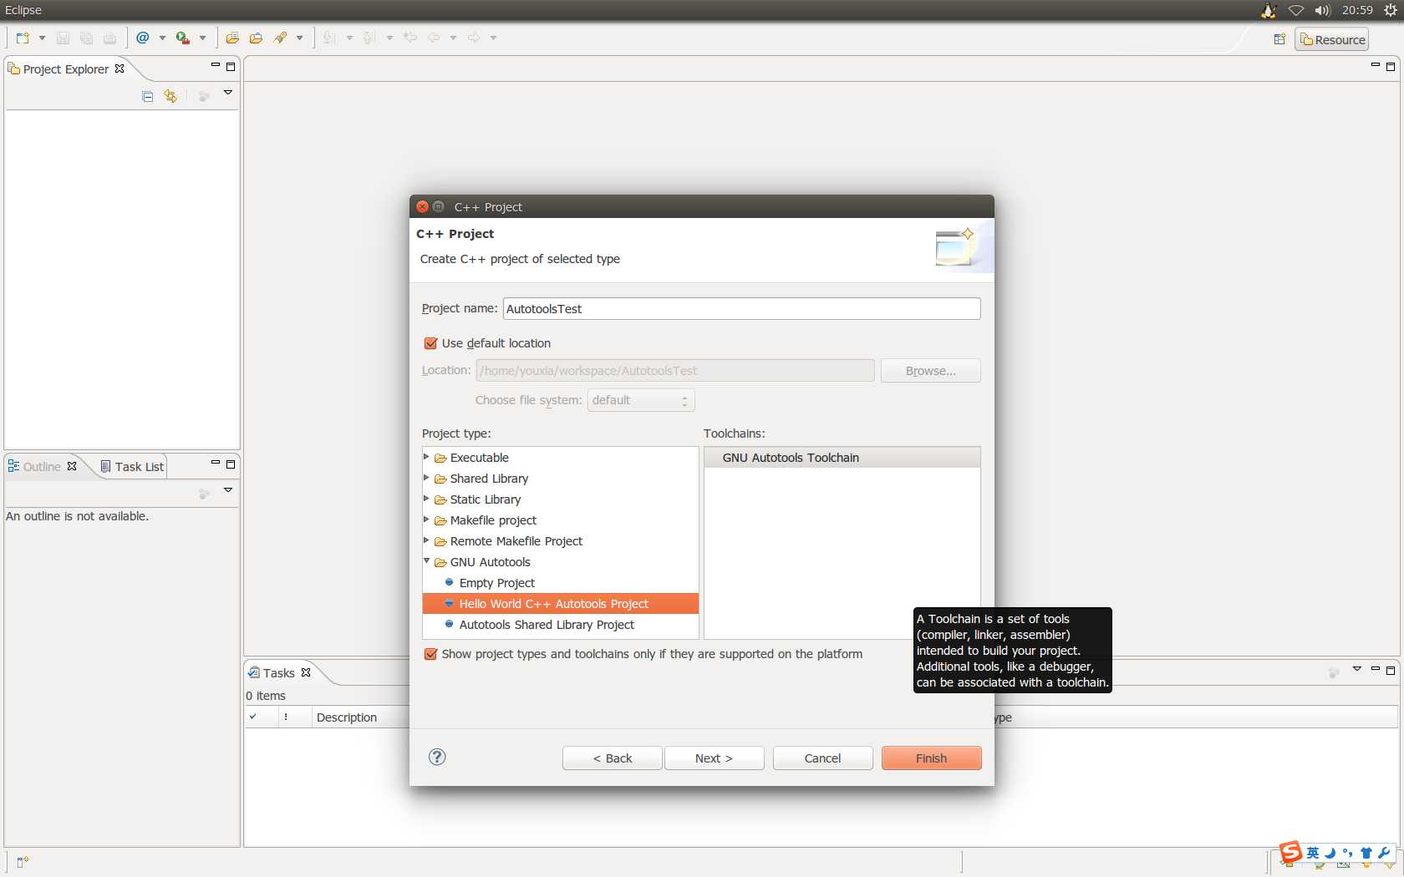Open the New wizard dropdown arrow
1404x877 pixels.
42,38
